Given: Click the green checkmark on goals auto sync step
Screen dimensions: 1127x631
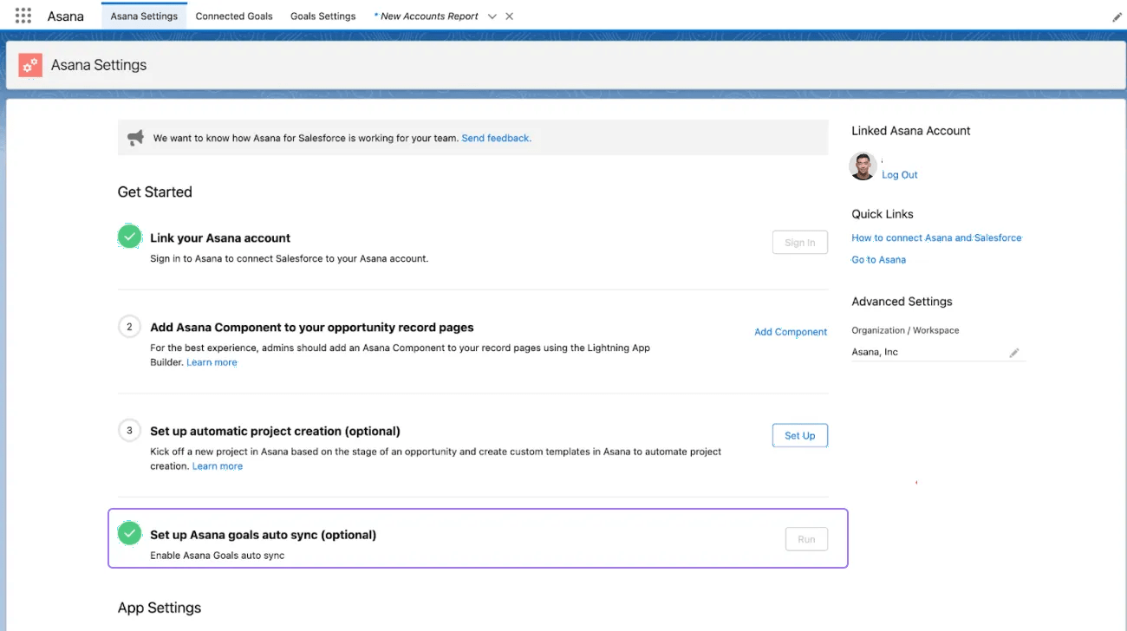Looking at the screenshot, I should (128, 534).
